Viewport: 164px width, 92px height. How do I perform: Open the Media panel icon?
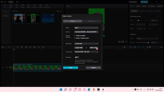pos(5,6)
